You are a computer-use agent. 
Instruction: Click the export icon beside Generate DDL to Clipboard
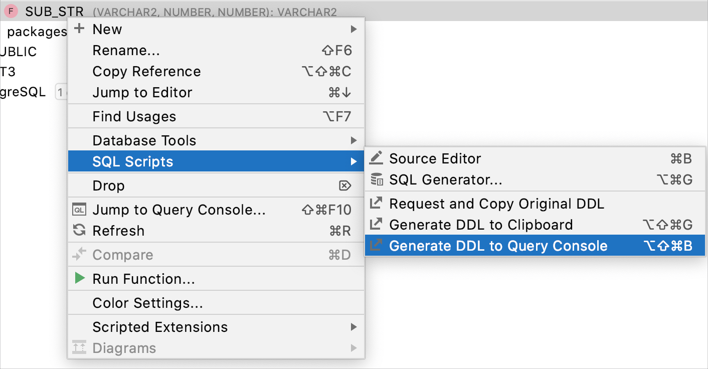coord(377,225)
